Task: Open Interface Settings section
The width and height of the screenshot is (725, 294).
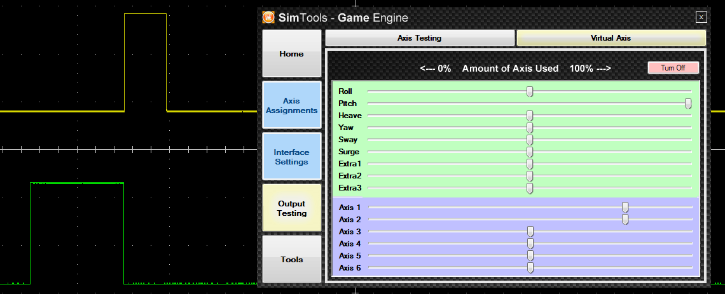Action: (292, 156)
